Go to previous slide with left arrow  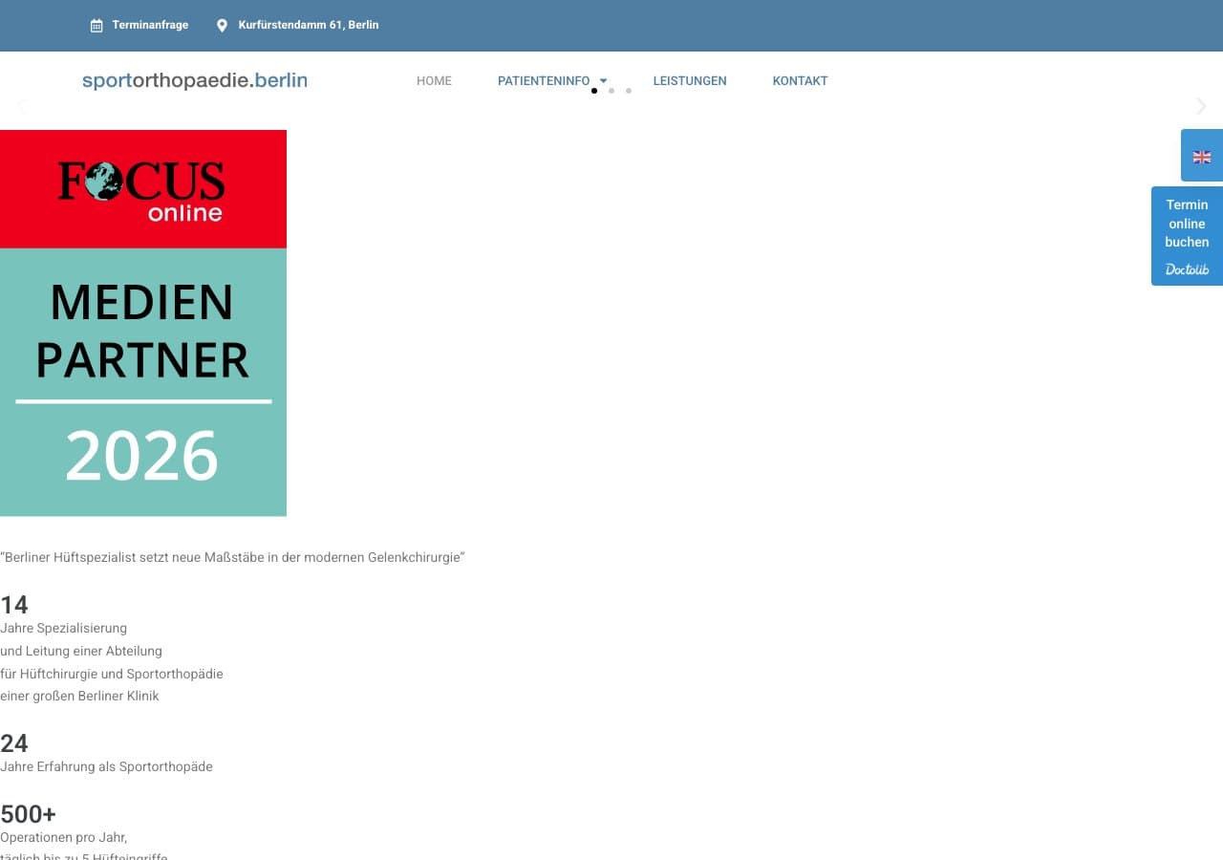tap(22, 106)
